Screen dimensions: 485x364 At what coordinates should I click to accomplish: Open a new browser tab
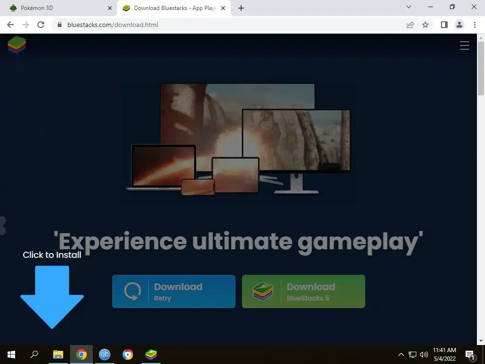241,8
